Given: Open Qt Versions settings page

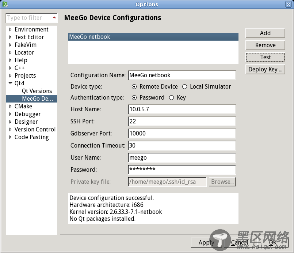Looking at the screenshot, I should click(x=37, y=91).
